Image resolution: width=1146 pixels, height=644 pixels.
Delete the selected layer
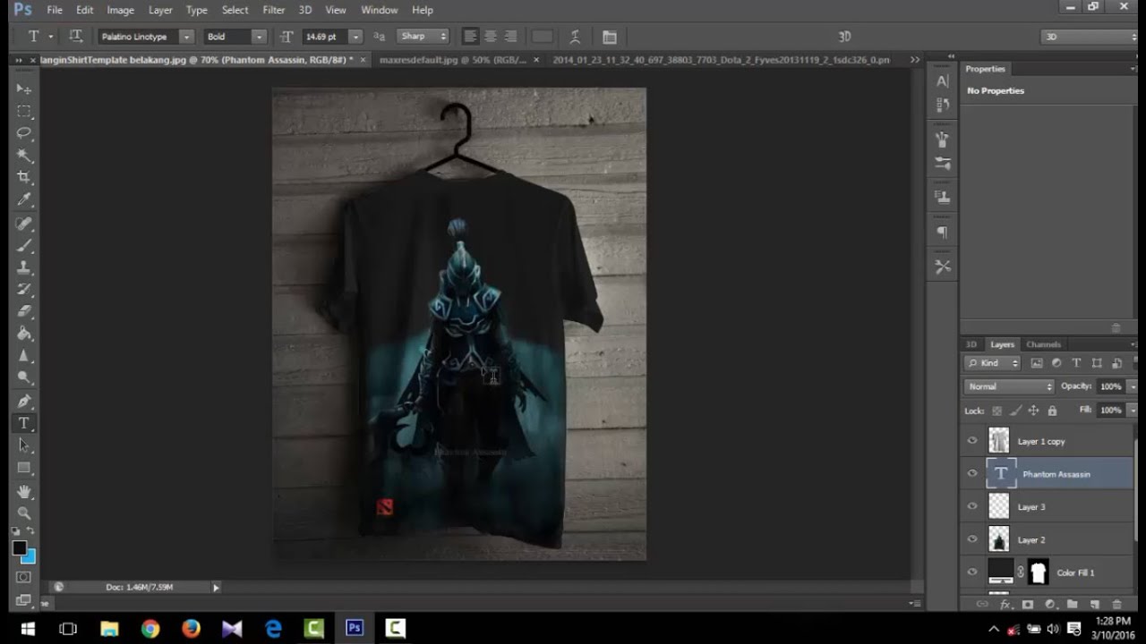[x=1116, y=605]
